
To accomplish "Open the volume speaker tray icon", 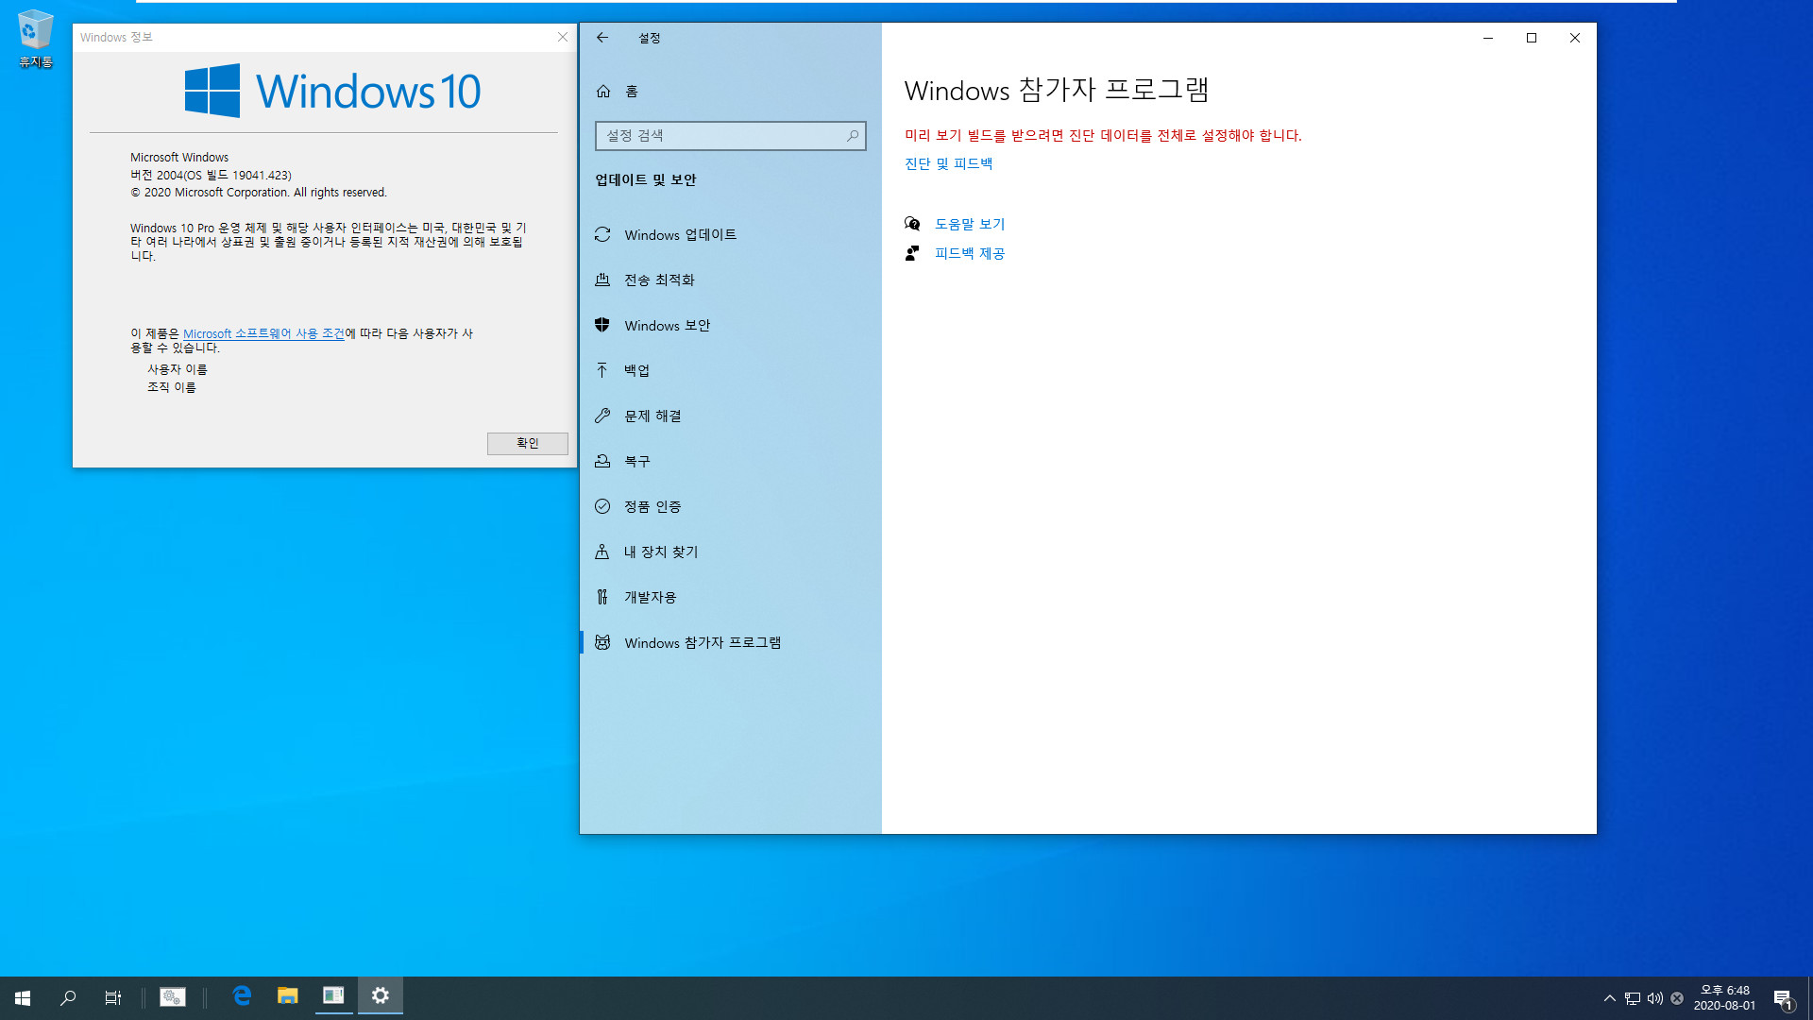I will (x=1655, y=998).
